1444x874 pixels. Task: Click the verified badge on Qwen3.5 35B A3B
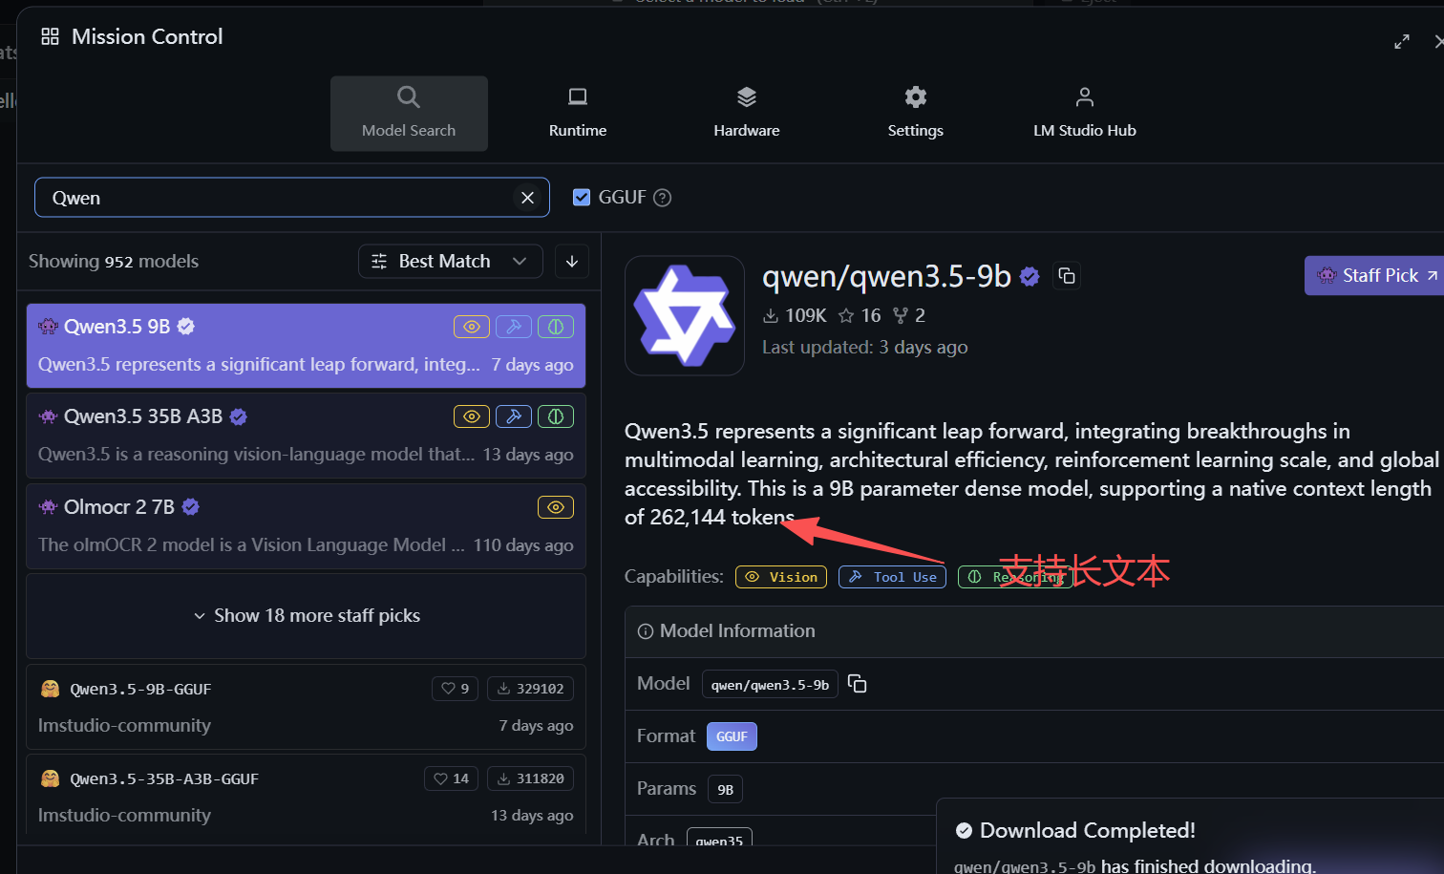tap(239, 416)
